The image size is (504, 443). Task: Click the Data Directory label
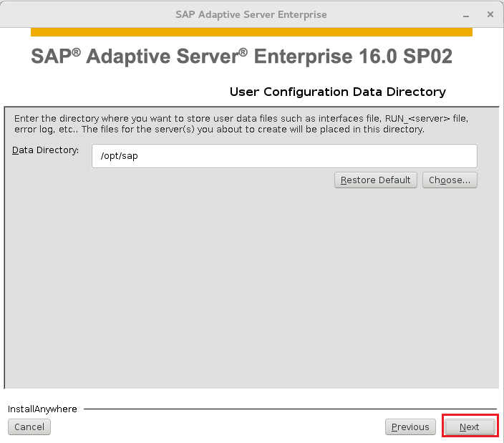(45, 150)
